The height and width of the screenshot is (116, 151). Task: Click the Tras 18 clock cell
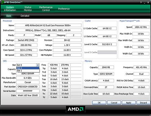[x=53, y=79]
